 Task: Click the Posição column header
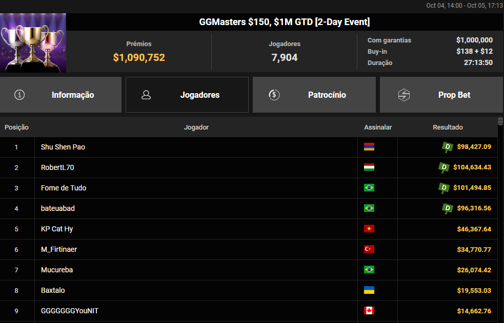tap(17, 127)
